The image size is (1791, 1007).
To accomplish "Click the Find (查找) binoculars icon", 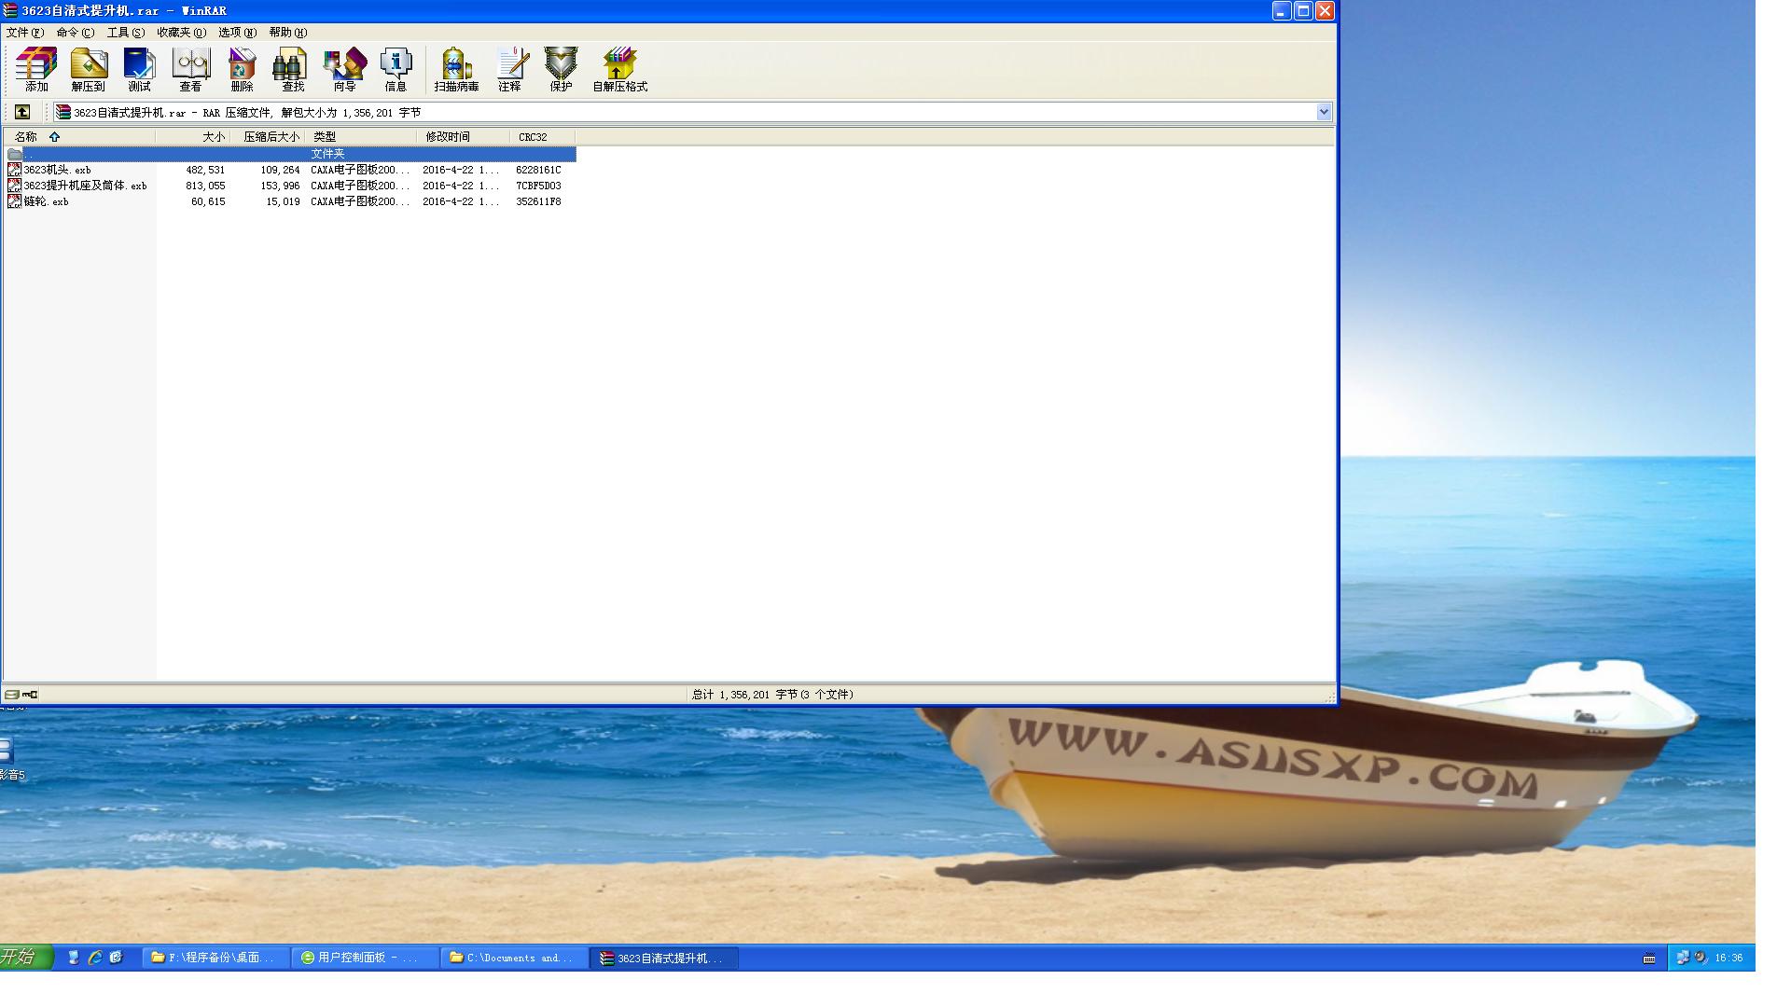I will click(293, 70).
